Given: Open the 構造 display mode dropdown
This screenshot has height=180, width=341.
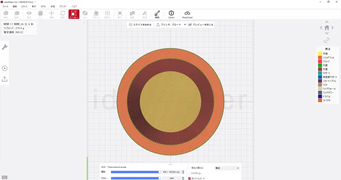Looking at the screenshot, I should pos(227,168).
